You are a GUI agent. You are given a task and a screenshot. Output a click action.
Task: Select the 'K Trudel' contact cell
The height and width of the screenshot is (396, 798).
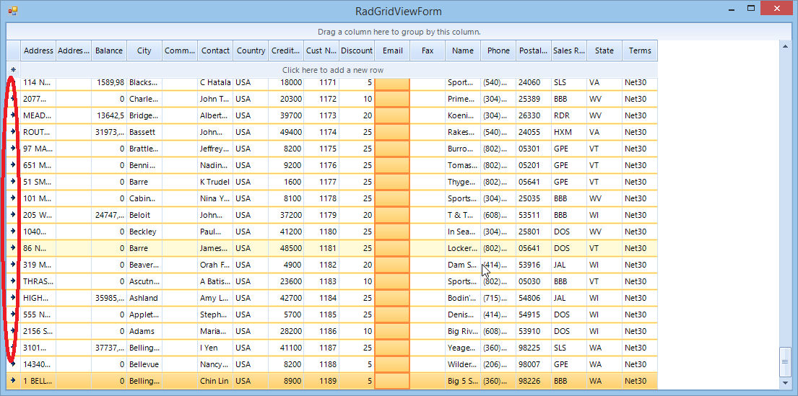coord(215,182)
